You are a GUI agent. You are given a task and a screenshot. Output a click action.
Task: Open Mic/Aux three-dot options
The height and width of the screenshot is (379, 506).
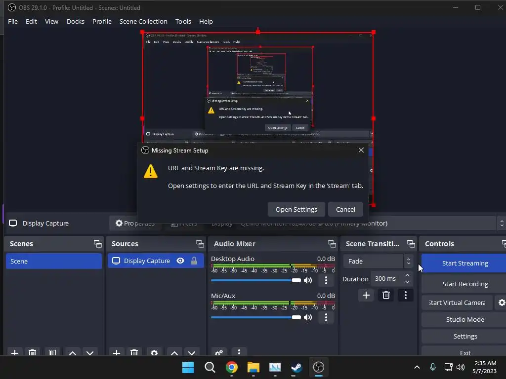(x=326, y=317)
